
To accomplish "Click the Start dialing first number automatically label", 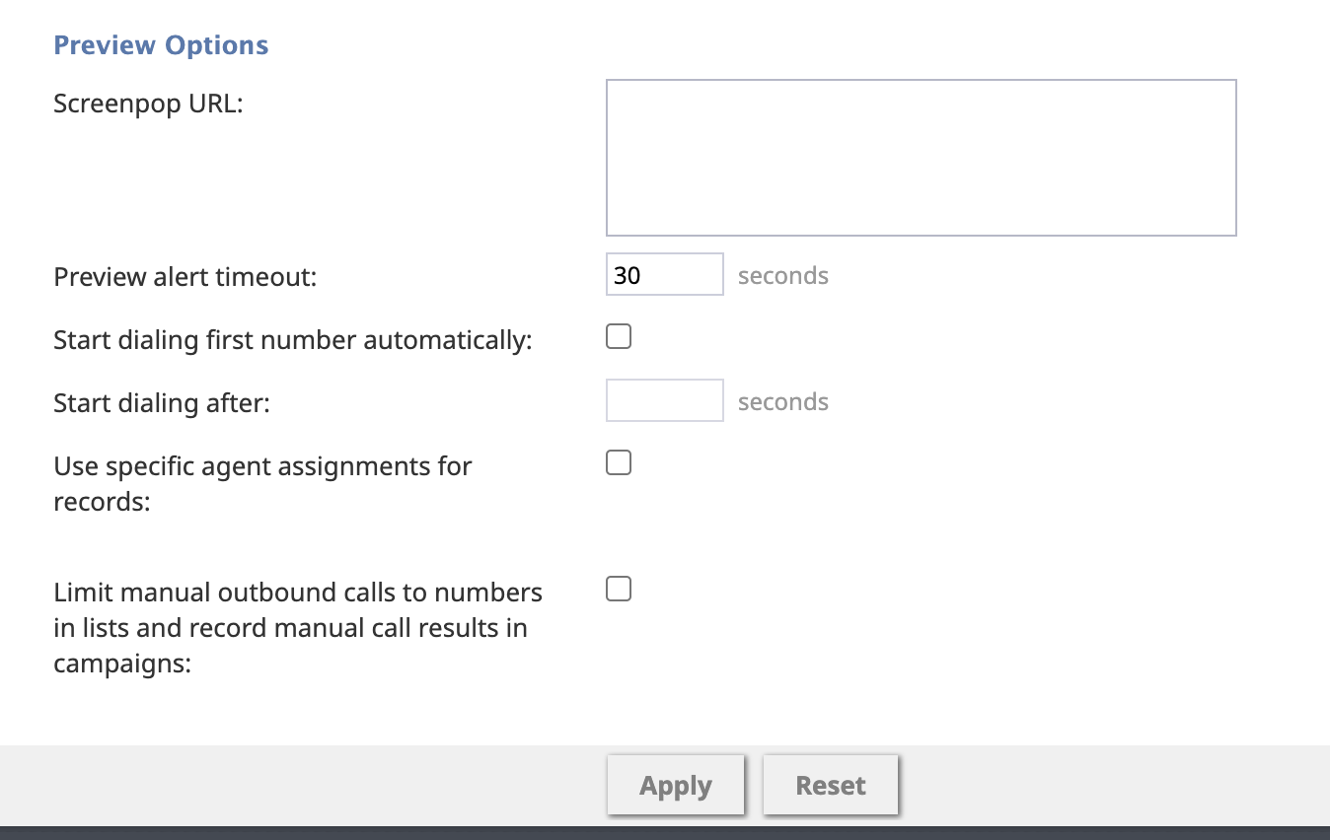I will click(x=293, y=340).
